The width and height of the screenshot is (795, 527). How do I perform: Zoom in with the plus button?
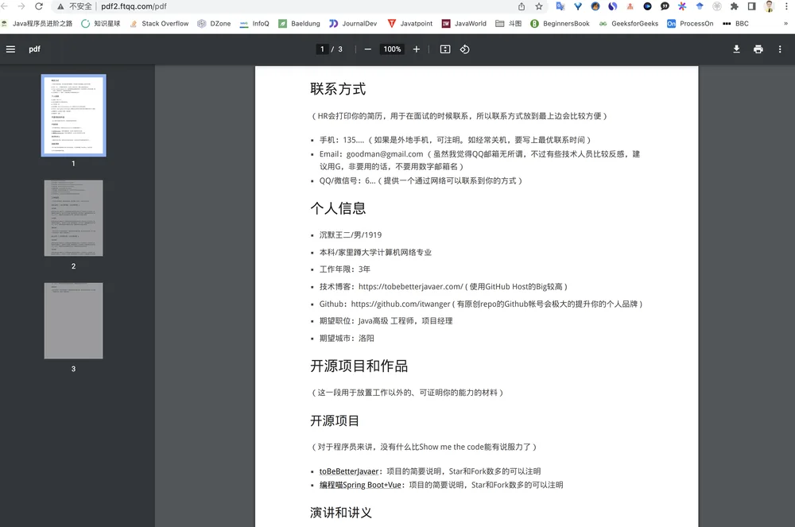pos(417,49)
